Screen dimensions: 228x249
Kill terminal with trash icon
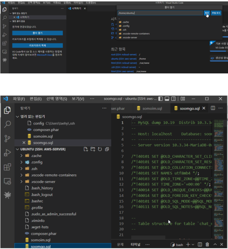(207, 245)
